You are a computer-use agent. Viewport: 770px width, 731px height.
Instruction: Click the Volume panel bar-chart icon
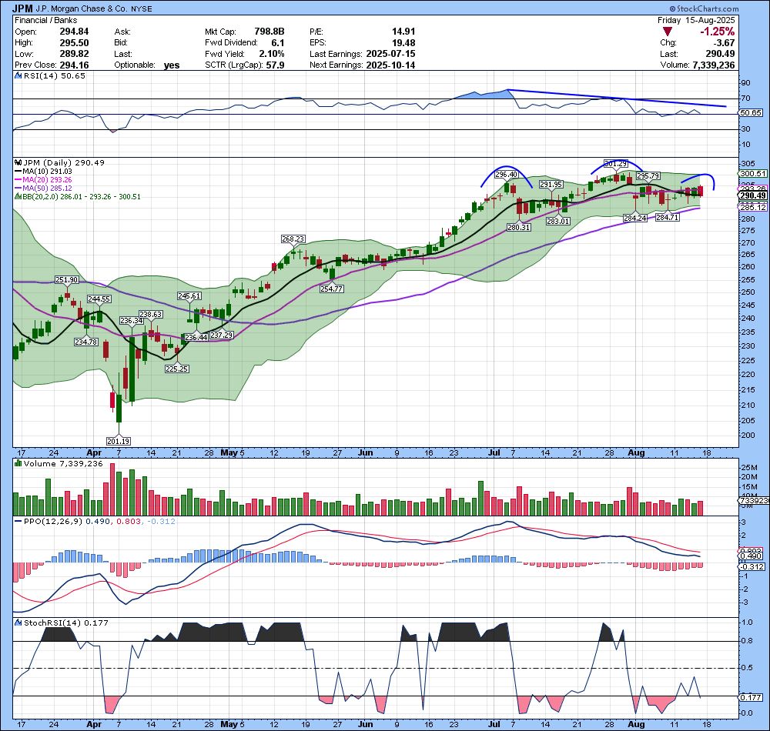click(18, 463)
